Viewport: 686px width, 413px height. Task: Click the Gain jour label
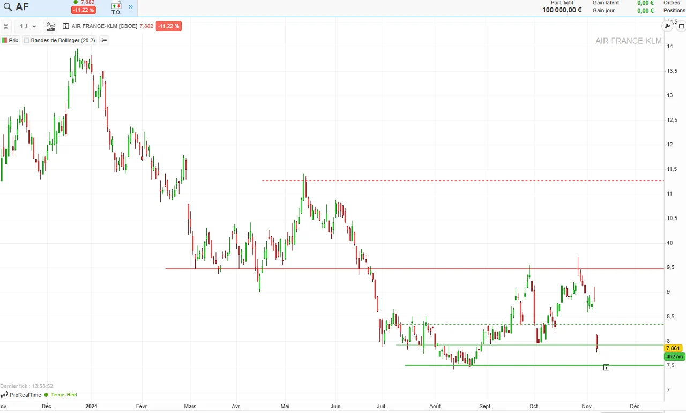(603, 11)
